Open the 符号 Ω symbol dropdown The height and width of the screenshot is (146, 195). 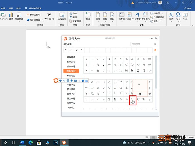178,17
